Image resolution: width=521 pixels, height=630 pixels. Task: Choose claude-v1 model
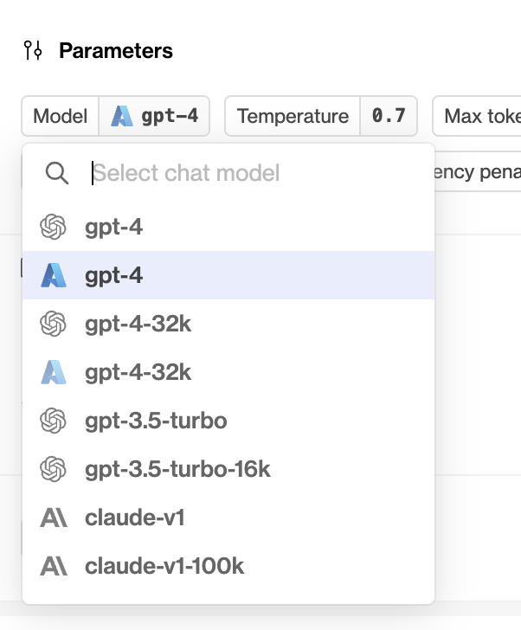click(x=228, y=517)
